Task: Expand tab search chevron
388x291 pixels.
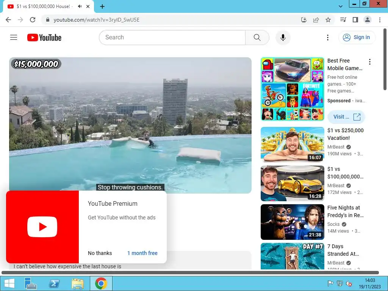Action: click(341, 6)
